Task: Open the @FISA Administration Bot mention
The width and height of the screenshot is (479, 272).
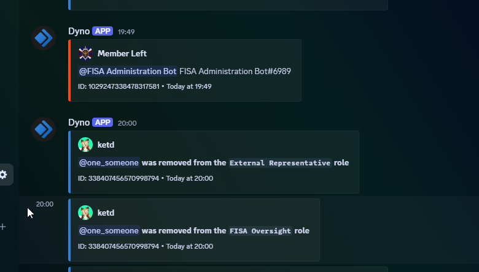Action: click(128, 71)
